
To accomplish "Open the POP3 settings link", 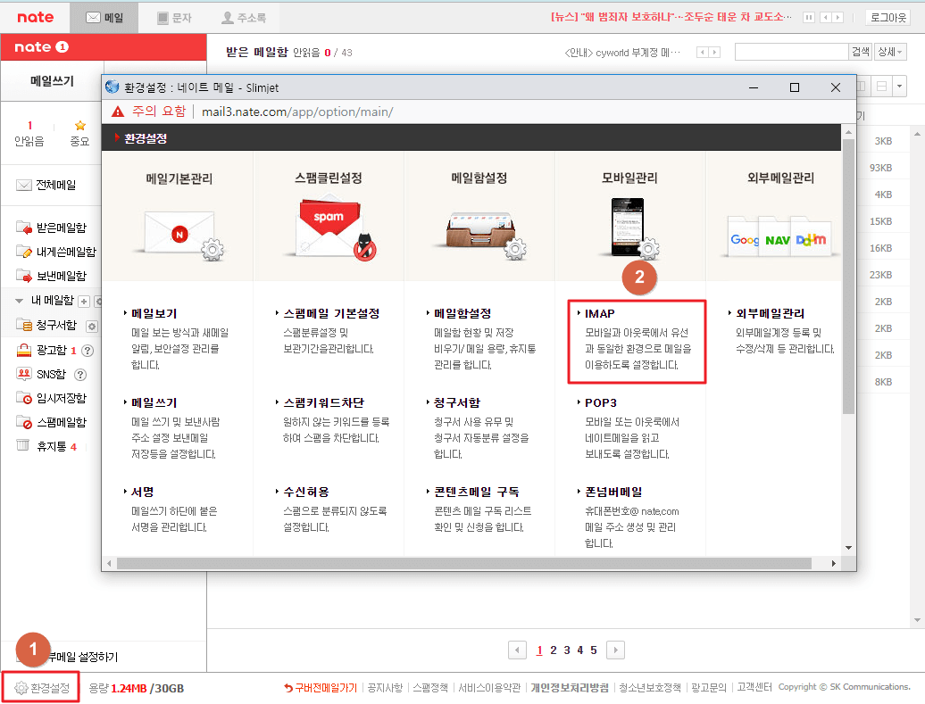I will 601,402.
